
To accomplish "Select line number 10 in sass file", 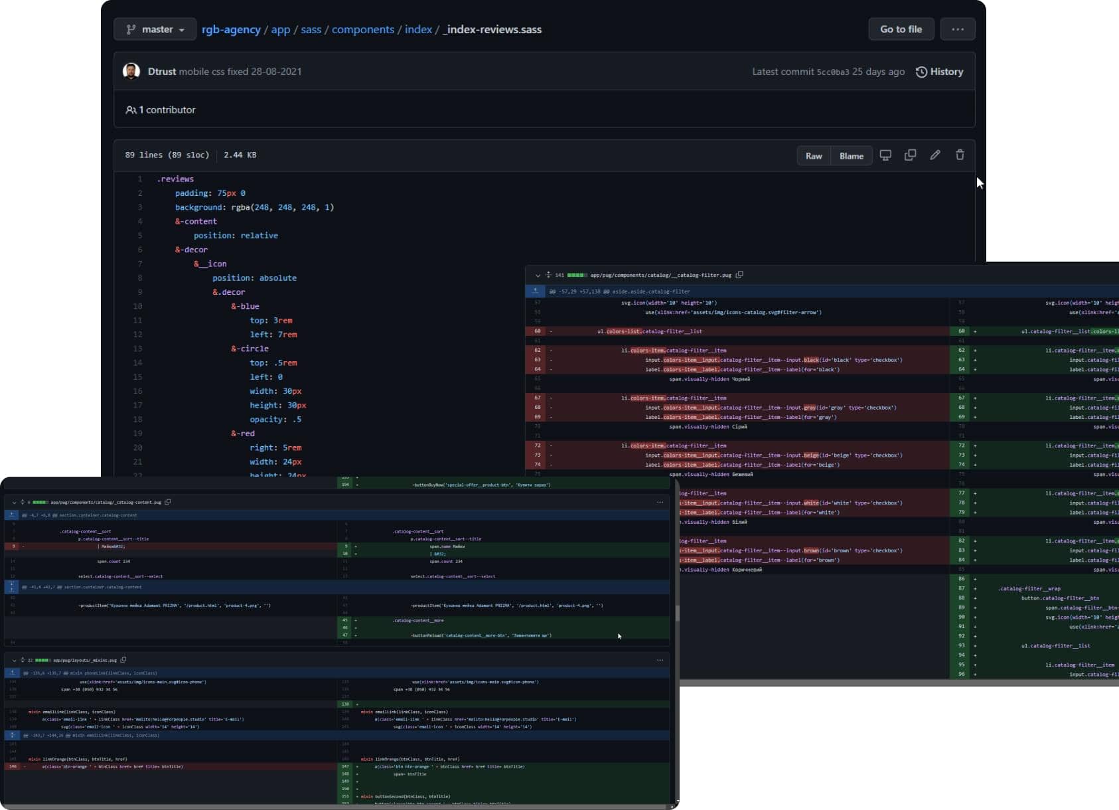I will [x=137, y=306].
